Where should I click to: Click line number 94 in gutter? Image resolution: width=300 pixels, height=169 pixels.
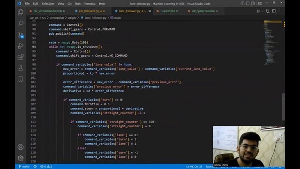[34, 47]
